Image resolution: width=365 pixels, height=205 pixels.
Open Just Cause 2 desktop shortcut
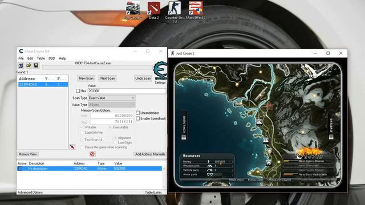click(133, 10)
